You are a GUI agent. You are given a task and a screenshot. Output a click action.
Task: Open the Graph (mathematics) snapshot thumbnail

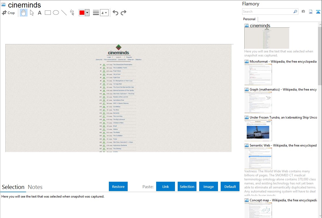coord(258,102)
